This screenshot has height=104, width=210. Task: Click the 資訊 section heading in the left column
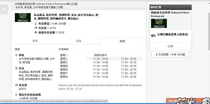click(x=17, y=49)
